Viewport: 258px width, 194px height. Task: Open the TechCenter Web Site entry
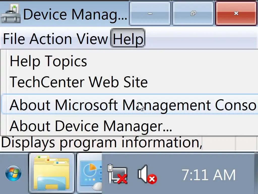click(x=79, y=82)
